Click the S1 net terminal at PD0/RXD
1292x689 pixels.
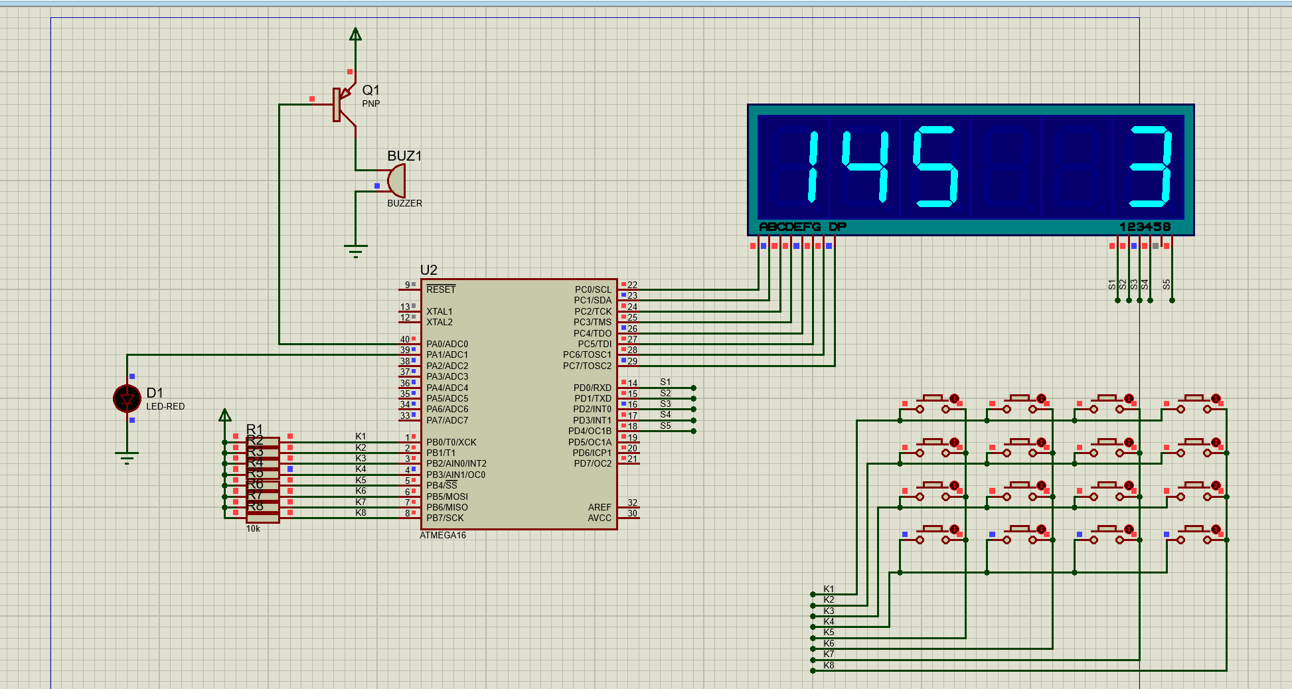click(693, 388)
